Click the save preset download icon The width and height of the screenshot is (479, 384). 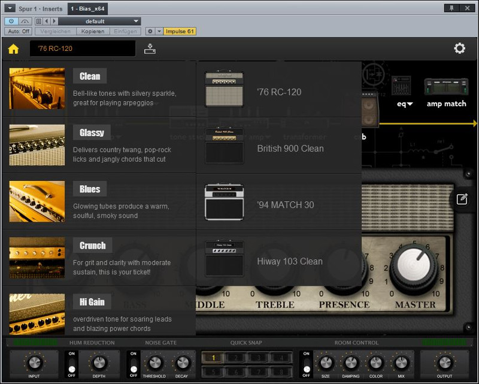[150, 49]
